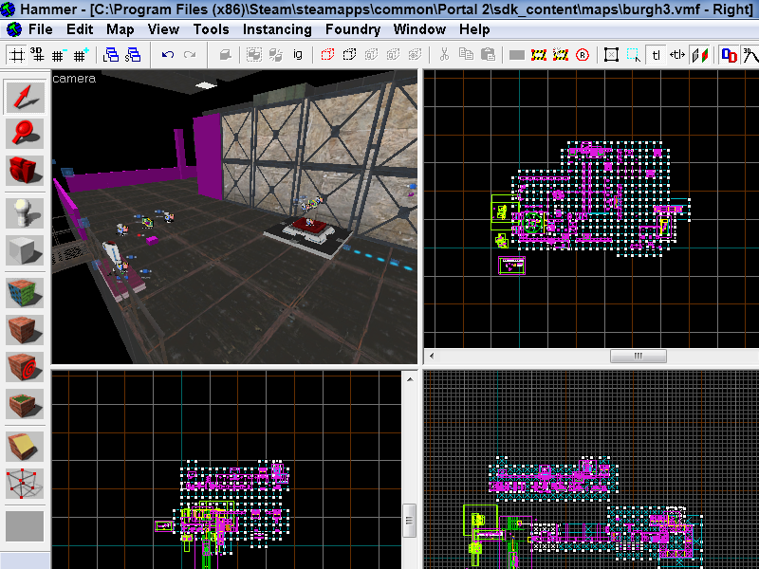Choose the red Camera tool
The height and width of the screenshot is (569, 759).
pyautogui.click(x=25, y=170)
